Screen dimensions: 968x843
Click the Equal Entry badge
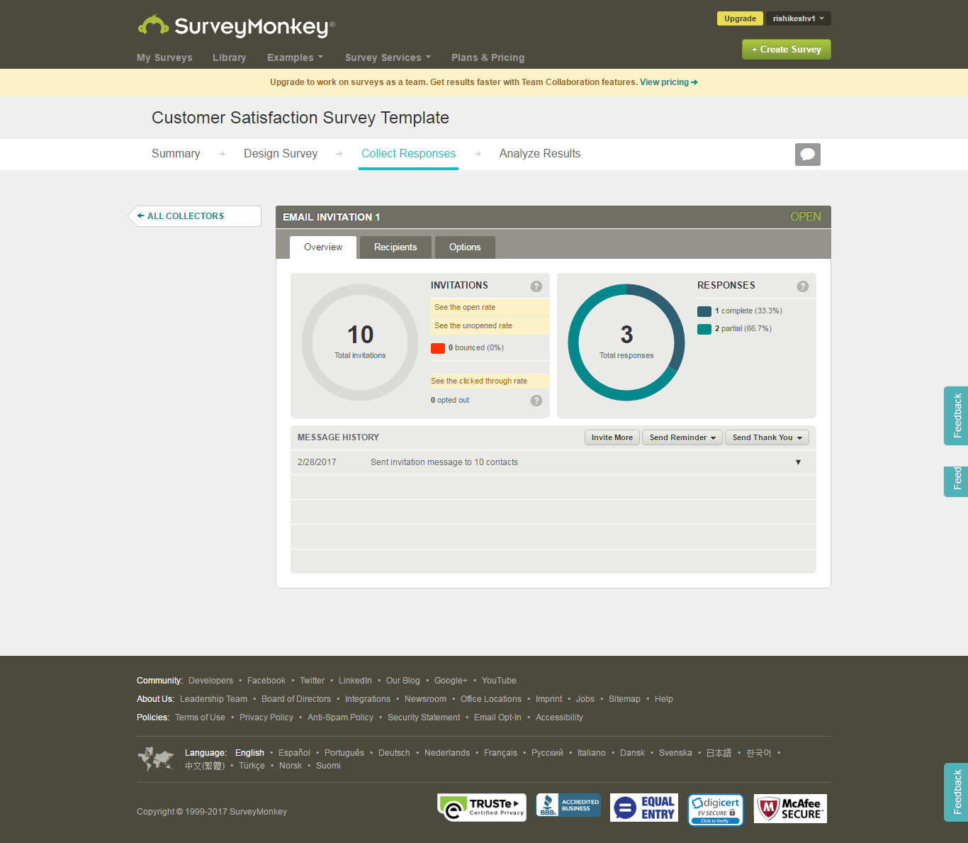644,808
